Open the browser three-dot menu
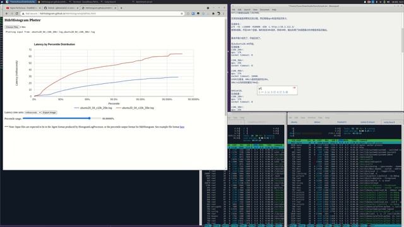The image size is (404, 227). click(x=223, y=13)
